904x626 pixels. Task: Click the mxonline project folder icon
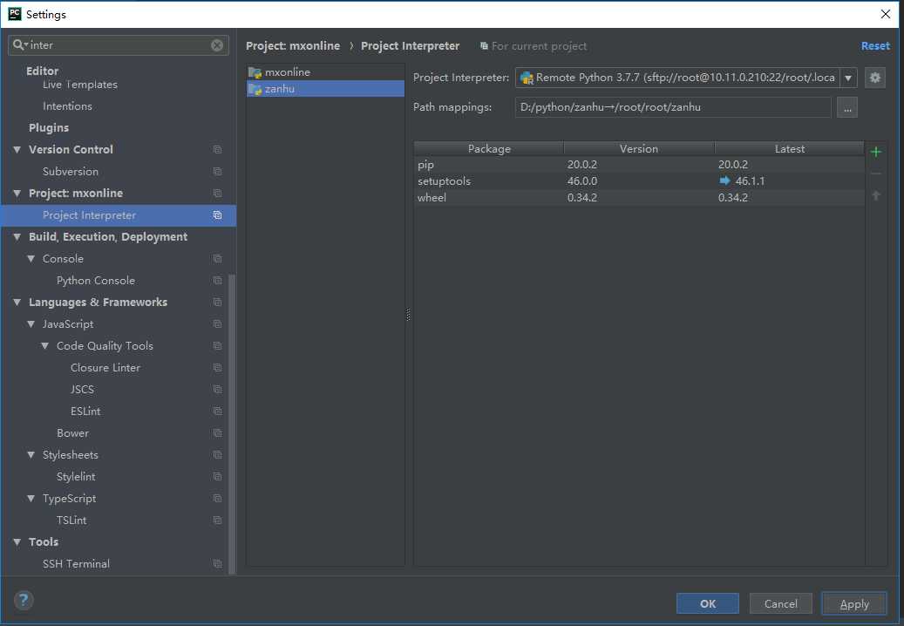click(x=255, y=72)
